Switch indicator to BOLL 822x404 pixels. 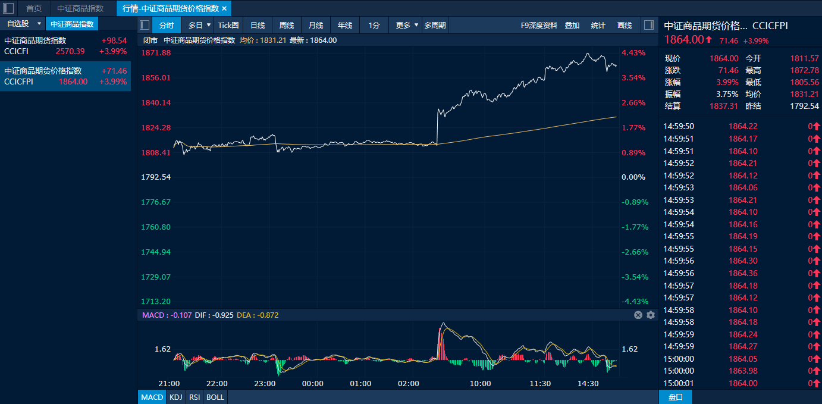[215, 397]
